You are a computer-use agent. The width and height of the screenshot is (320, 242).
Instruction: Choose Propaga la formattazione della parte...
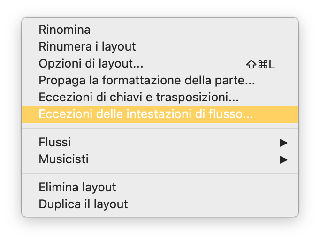pos(147,80)
